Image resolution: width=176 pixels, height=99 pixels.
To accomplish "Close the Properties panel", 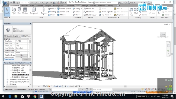I will pos(30,24).
